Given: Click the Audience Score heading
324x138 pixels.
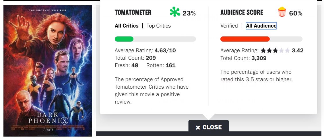Looking at the screenshot, I should tap(242, 12).
